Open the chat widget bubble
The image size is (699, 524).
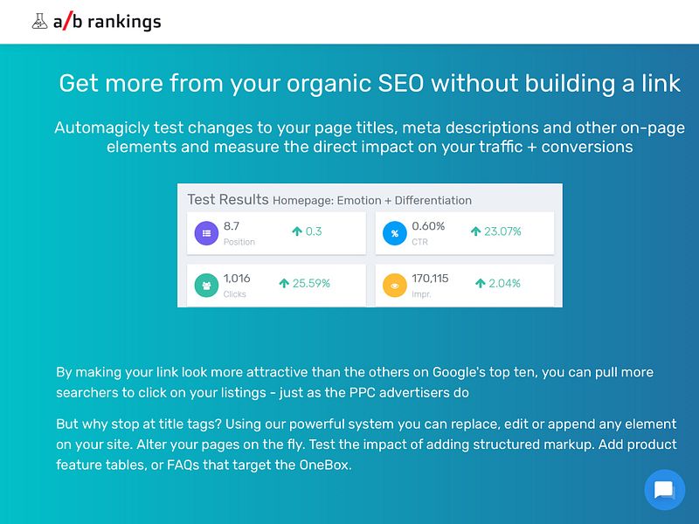click(x=663, y=490)
